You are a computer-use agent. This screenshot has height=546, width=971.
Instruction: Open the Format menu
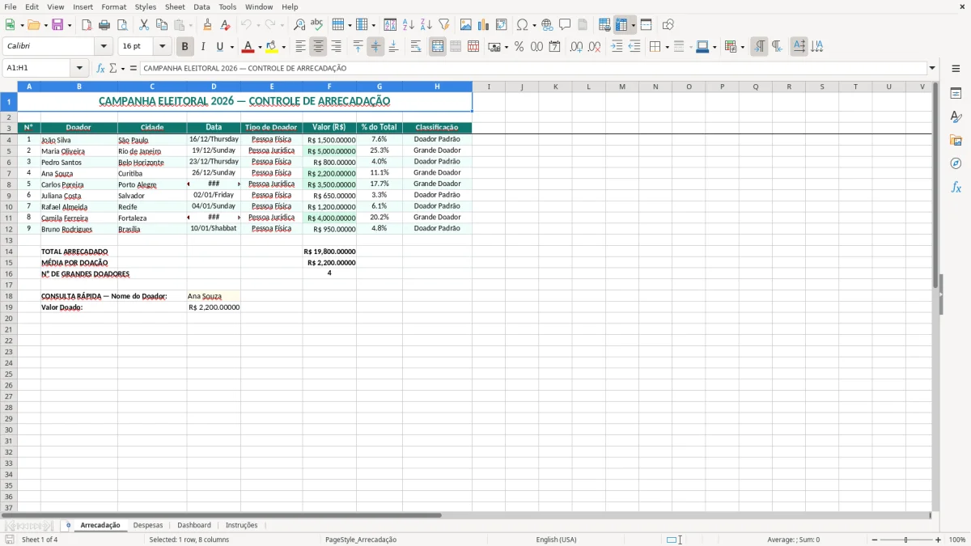pyautogui.click(x=114, y=6)
